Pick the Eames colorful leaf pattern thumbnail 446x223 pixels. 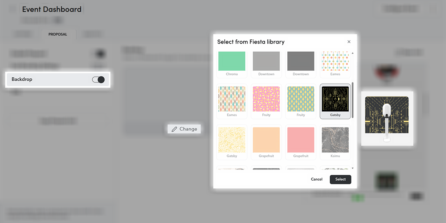232,101
